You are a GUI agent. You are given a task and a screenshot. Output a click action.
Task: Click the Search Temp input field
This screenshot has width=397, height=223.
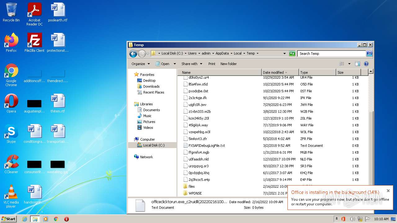click(x=332, y=54)
